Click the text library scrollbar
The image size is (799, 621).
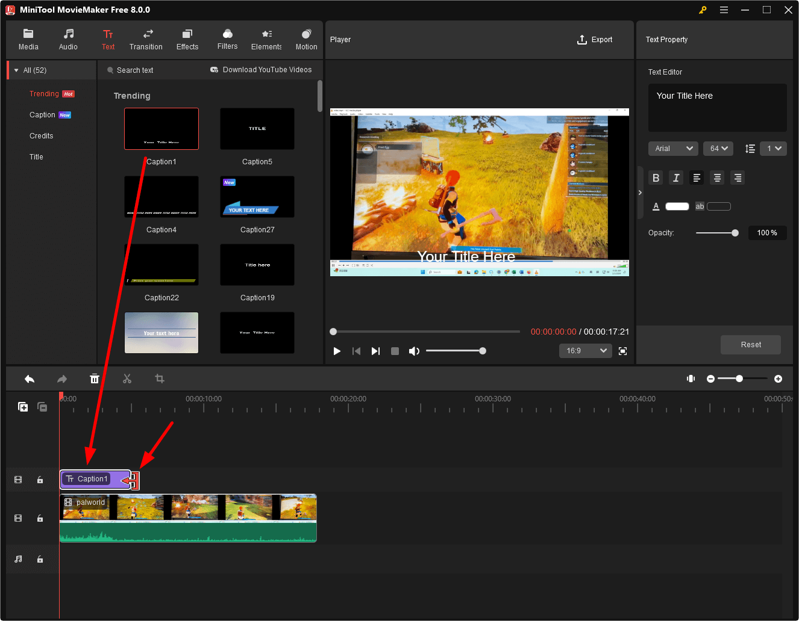(x=320, y=96)
